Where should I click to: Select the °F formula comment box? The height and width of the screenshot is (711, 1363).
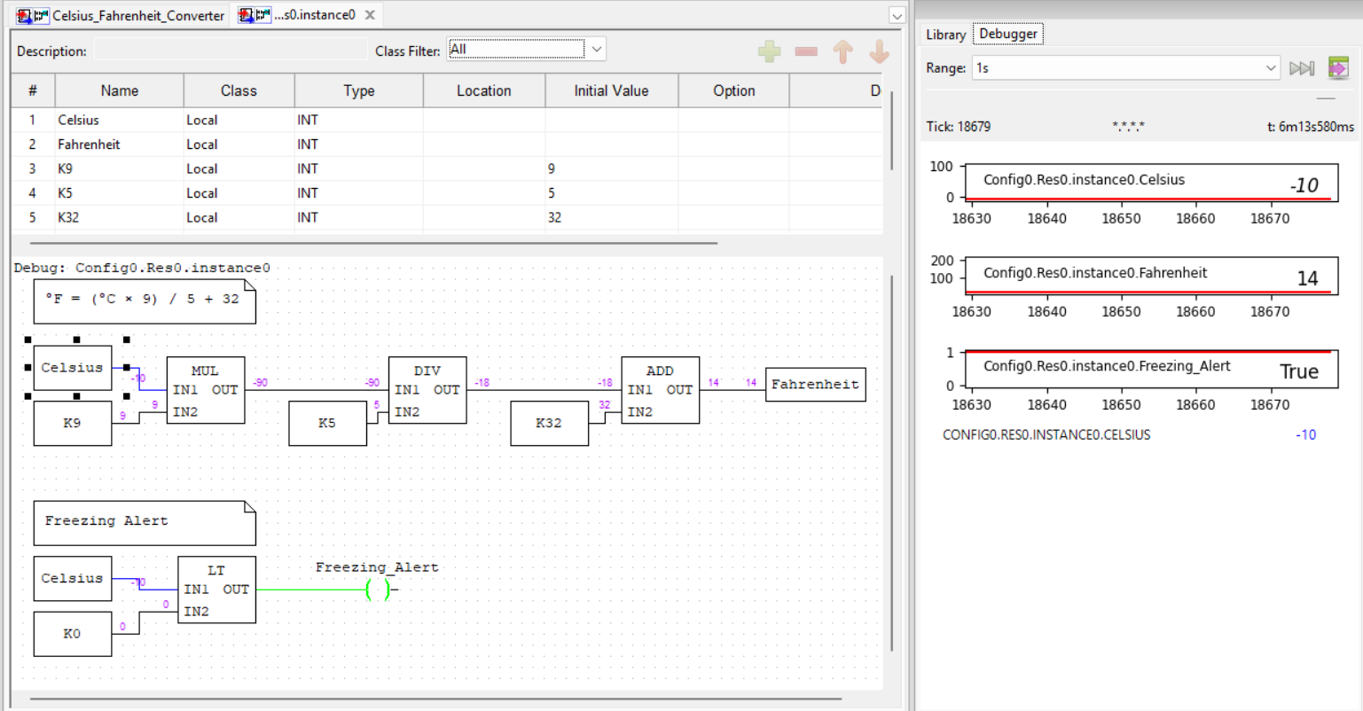pos(145,301)
